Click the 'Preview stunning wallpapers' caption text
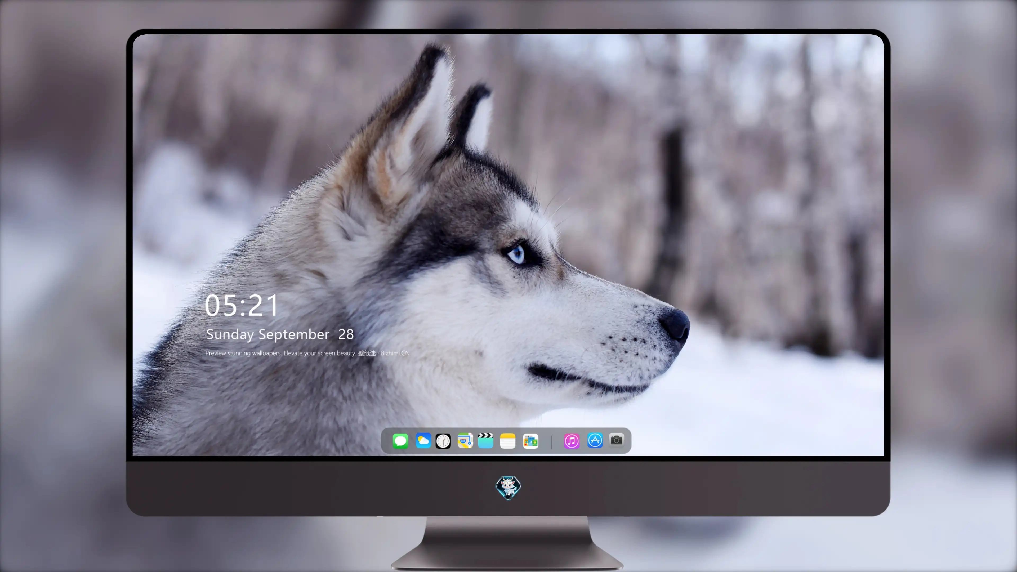Viewport: 1017px width, 572px height. coord(307,353)
